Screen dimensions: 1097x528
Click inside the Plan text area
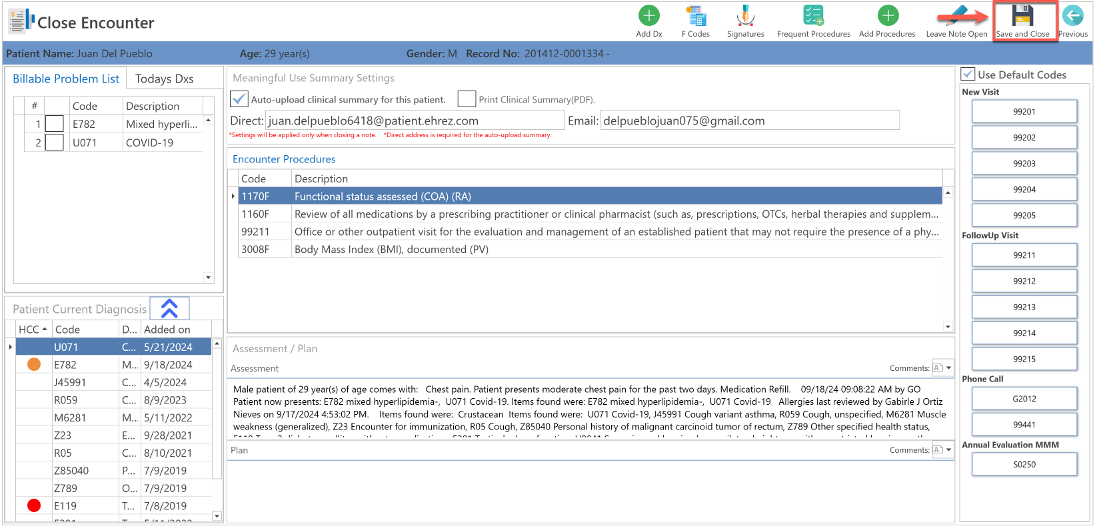click(590, 491)
